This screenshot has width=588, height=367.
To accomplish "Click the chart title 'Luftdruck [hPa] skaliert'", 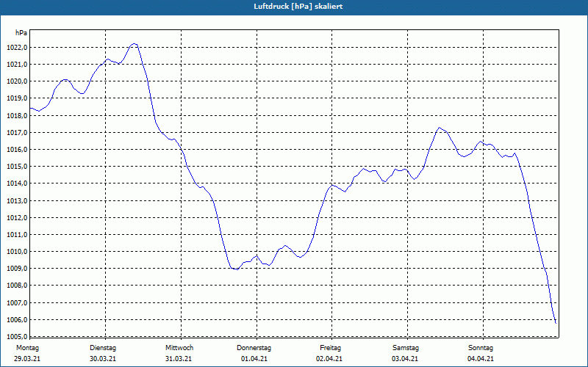I will point(298,7).
